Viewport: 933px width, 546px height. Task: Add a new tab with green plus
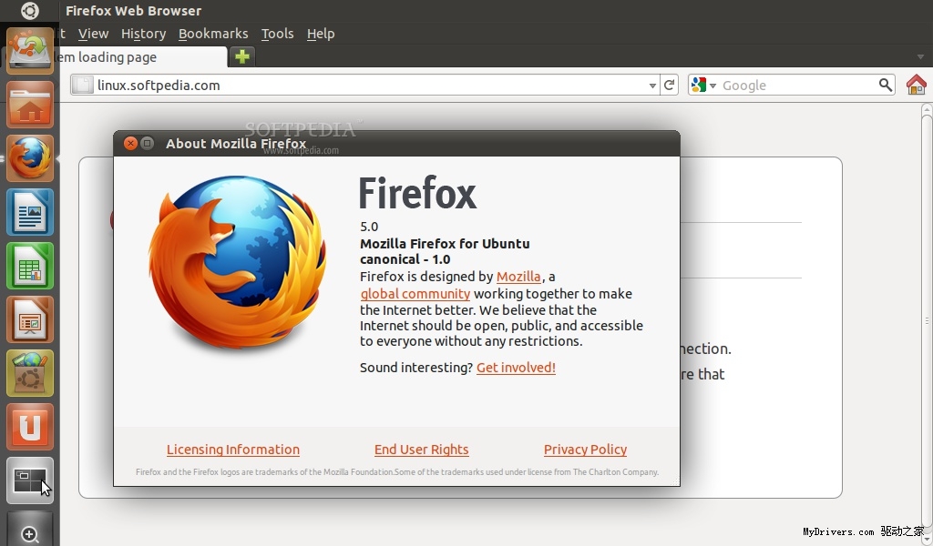pyautogui.click(x=241, y=57)
